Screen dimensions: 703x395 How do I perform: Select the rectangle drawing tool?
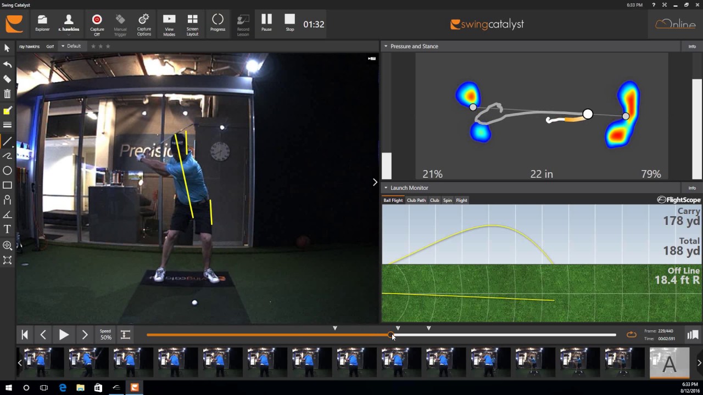point(7,185)
